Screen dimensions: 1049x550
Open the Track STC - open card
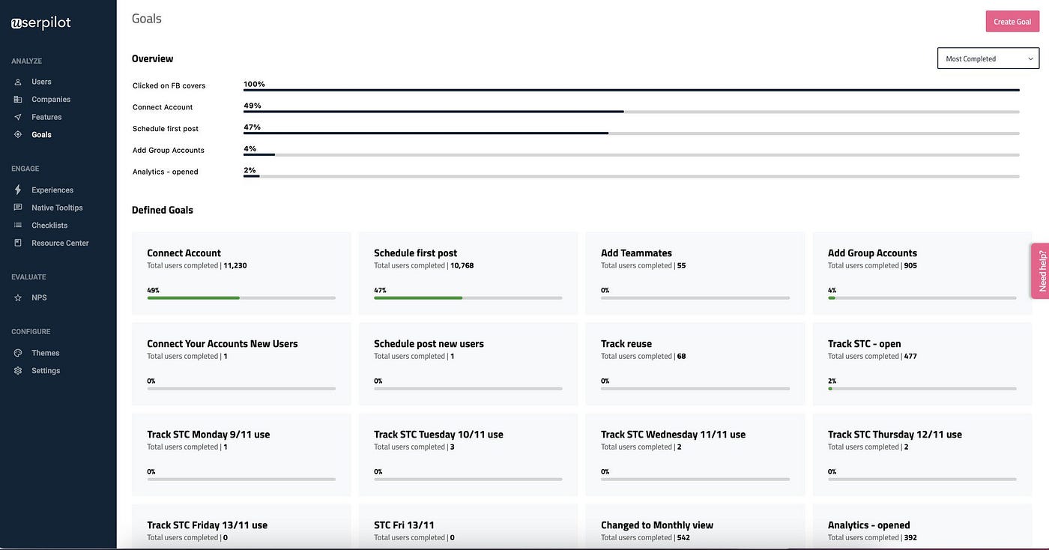[x=922, y=363]
